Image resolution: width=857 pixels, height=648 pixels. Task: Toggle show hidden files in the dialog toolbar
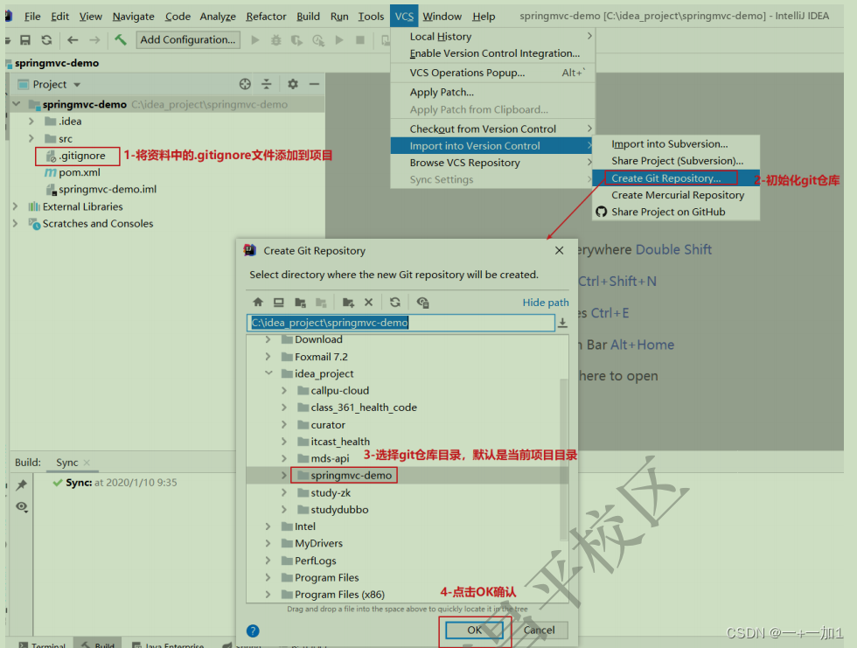pyautogui.click(x=423, y=302)
